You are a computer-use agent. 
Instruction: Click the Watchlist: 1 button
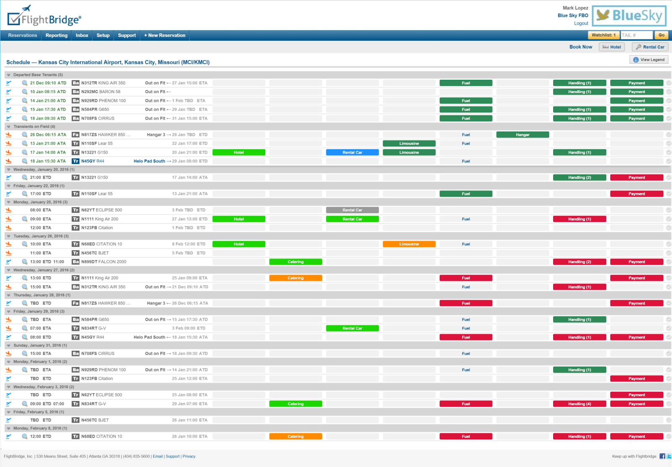tap(604, 35)
